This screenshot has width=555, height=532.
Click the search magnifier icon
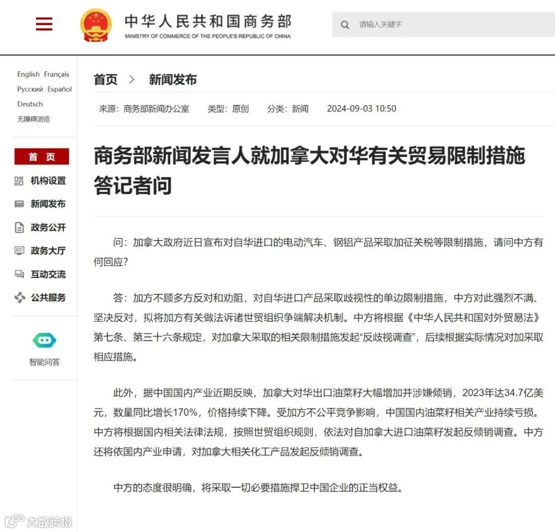pos(345,25)
